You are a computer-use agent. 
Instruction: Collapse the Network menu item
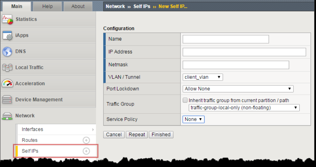click(x=48, y=116)
